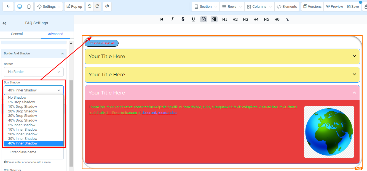Click the redo icon
The width and height of the screenshot is (367, 171).
tap(97, 6)
